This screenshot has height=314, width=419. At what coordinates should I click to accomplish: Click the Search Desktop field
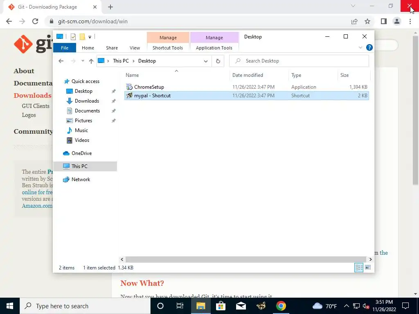click(299, 61)
